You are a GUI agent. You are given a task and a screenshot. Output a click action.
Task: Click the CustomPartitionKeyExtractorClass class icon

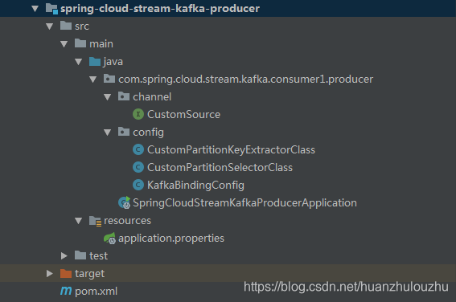coord(138,149)
